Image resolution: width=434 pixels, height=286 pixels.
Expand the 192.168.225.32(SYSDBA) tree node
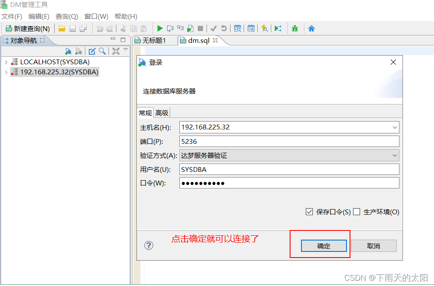[6, 72]
